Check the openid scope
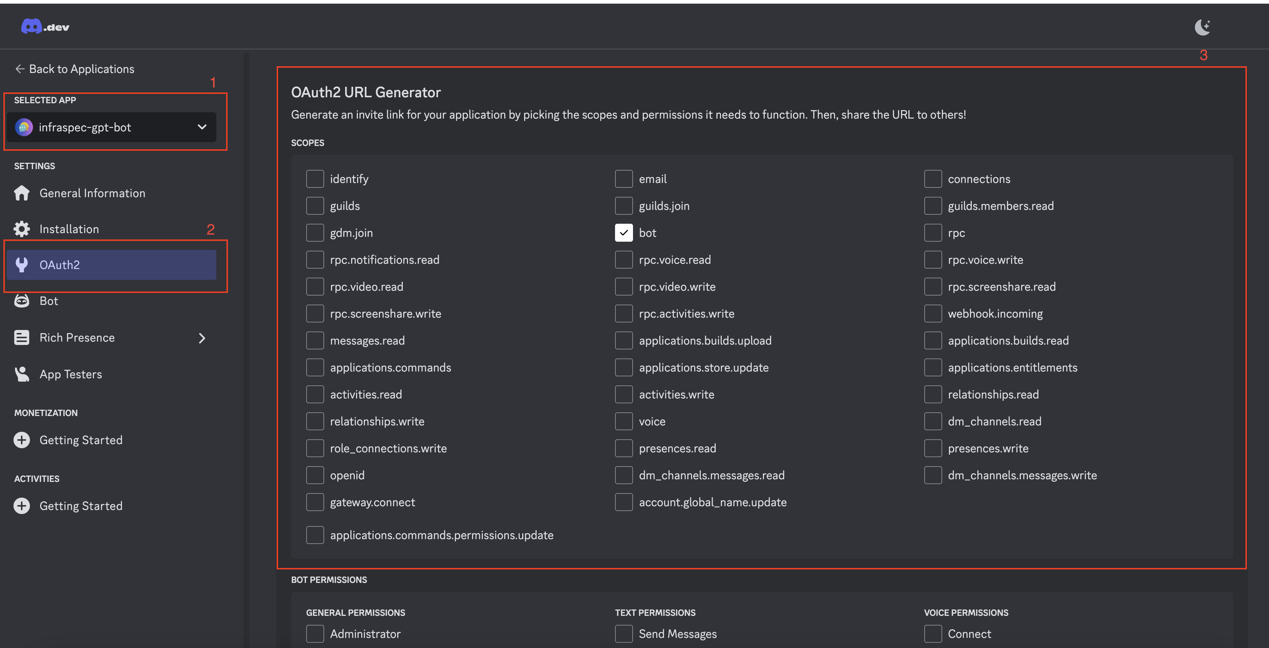The width and height of the screenshot is (1269, 648). pos(315,475)
